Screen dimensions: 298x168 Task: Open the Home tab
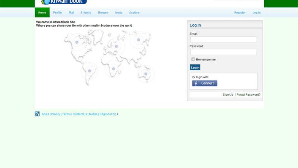pyautogui.click(x=42, y=13)
